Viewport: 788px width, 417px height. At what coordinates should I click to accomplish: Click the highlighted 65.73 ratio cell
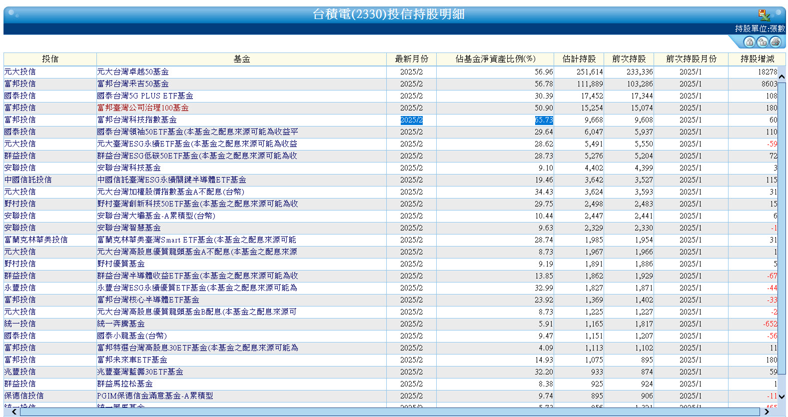tap(544, 120)
